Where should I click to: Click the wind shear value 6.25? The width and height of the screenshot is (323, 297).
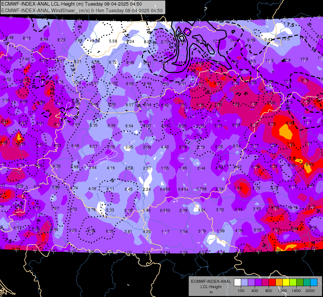tap(219, 147)
